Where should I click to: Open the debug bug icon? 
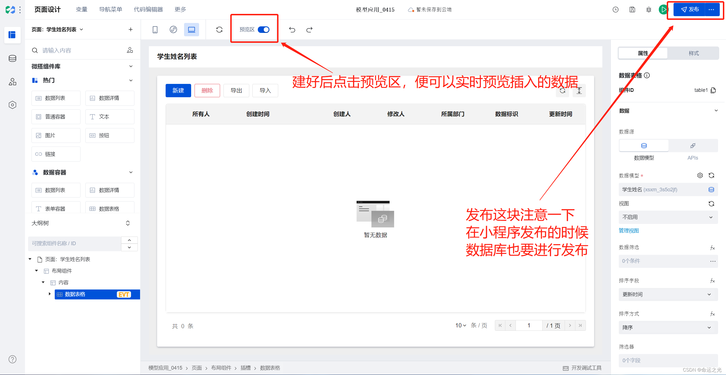pos(649,10)
